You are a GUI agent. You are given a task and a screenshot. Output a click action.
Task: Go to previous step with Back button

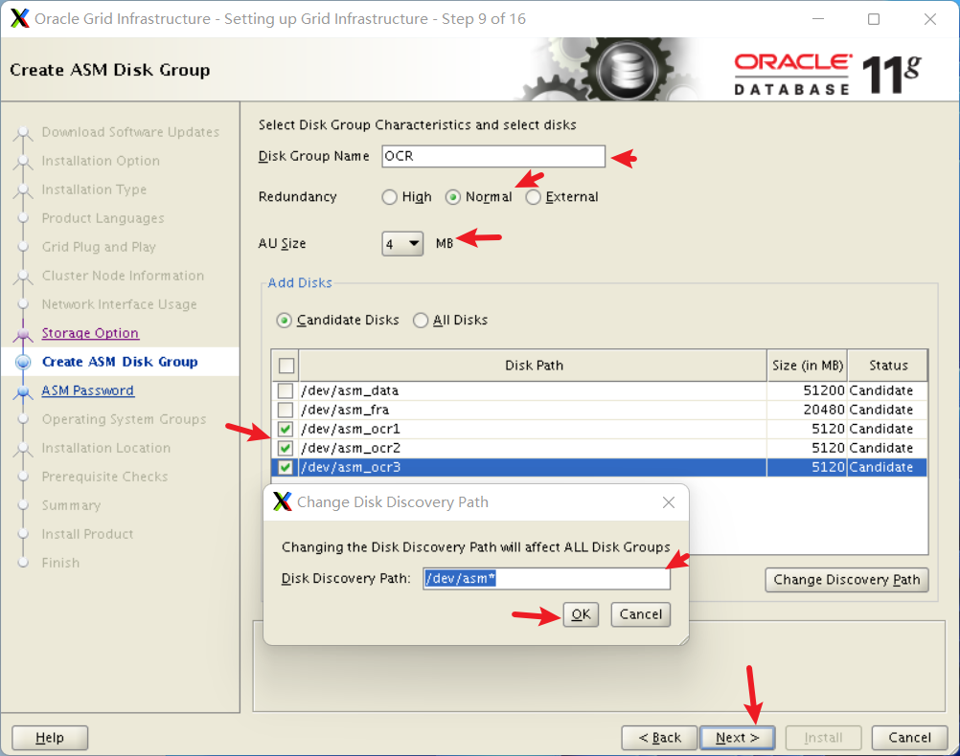[659, 738]
